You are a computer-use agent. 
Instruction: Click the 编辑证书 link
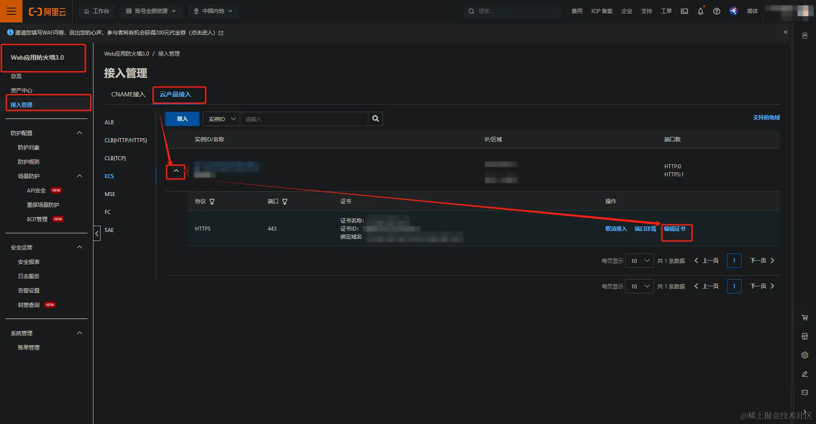click(x=675, y=229)
